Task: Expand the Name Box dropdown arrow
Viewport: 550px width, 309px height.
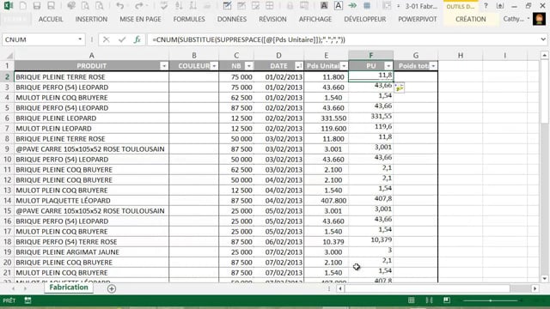Action: click(80, 39)
